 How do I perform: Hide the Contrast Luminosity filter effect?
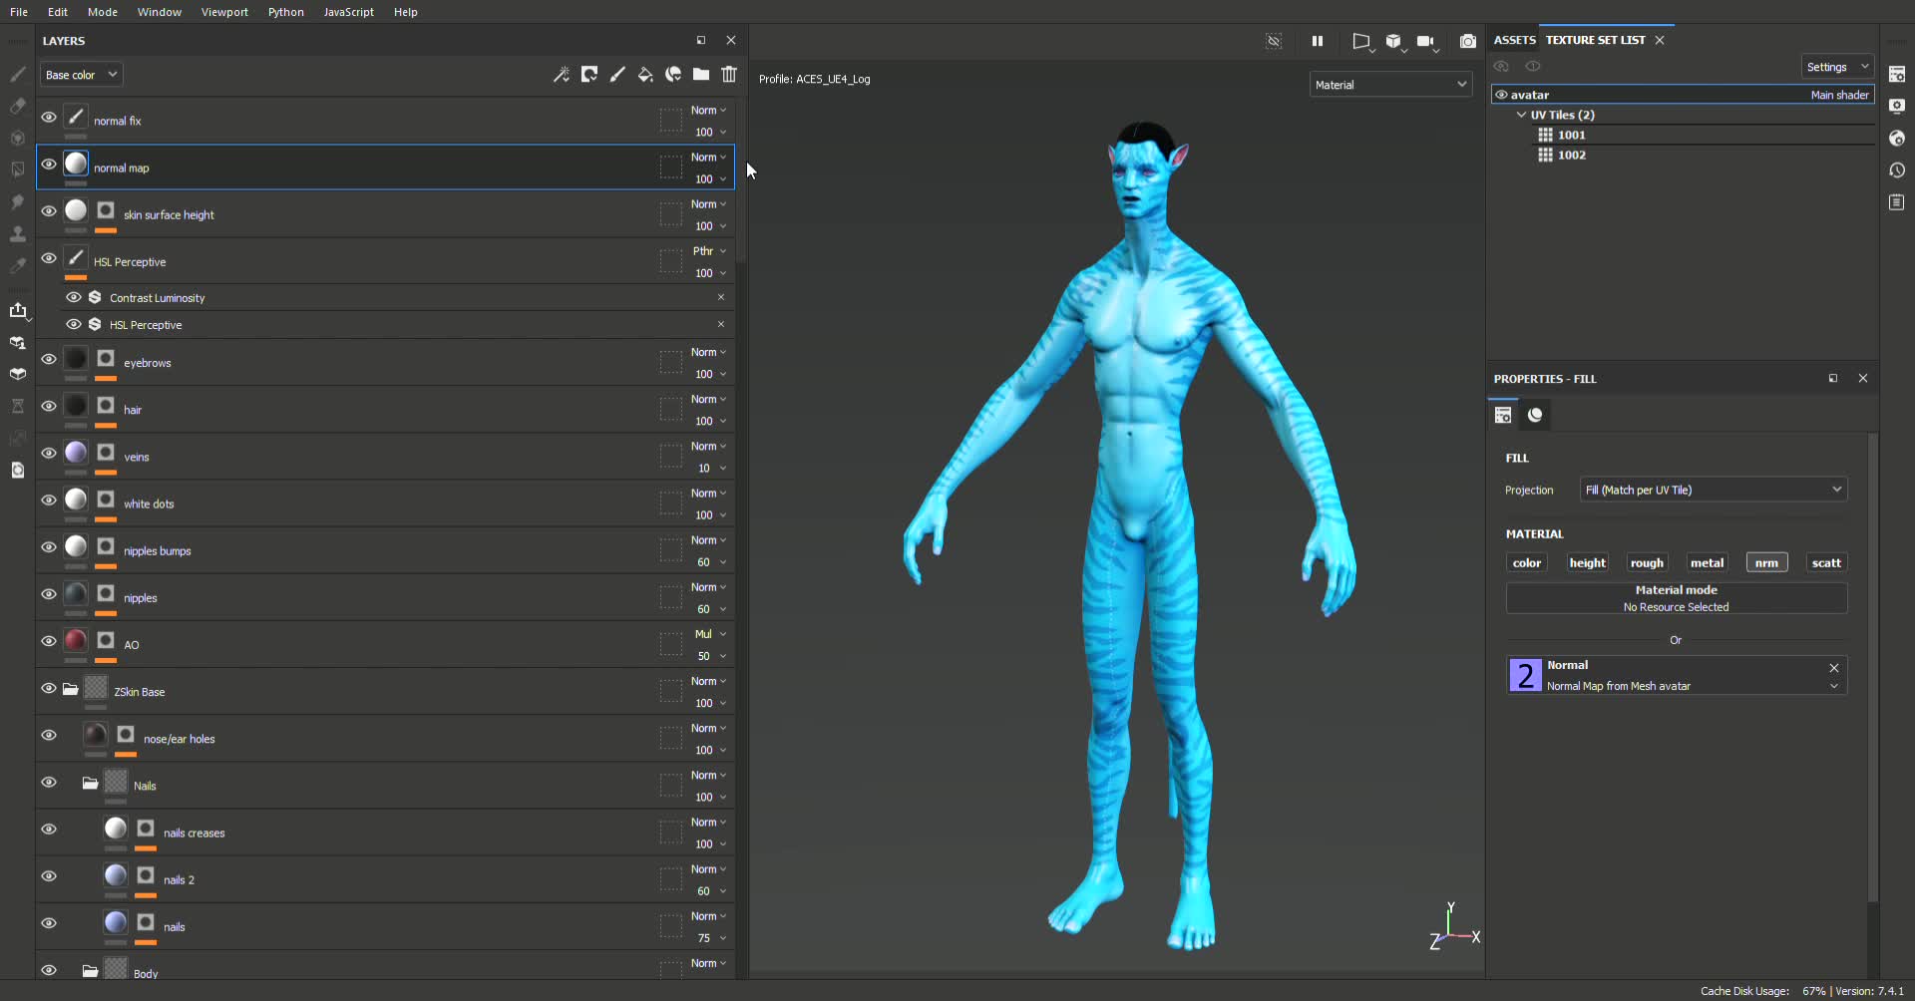pos(74,297)
